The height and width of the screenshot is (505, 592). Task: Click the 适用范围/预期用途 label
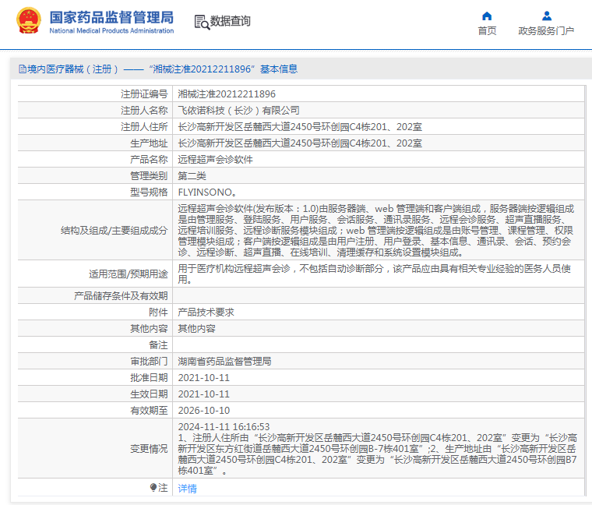pyautogui.click(x=128, y=274)
